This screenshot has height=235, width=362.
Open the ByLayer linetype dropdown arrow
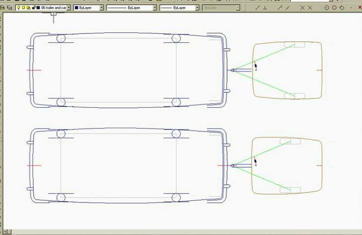click(x=155, y=8)
